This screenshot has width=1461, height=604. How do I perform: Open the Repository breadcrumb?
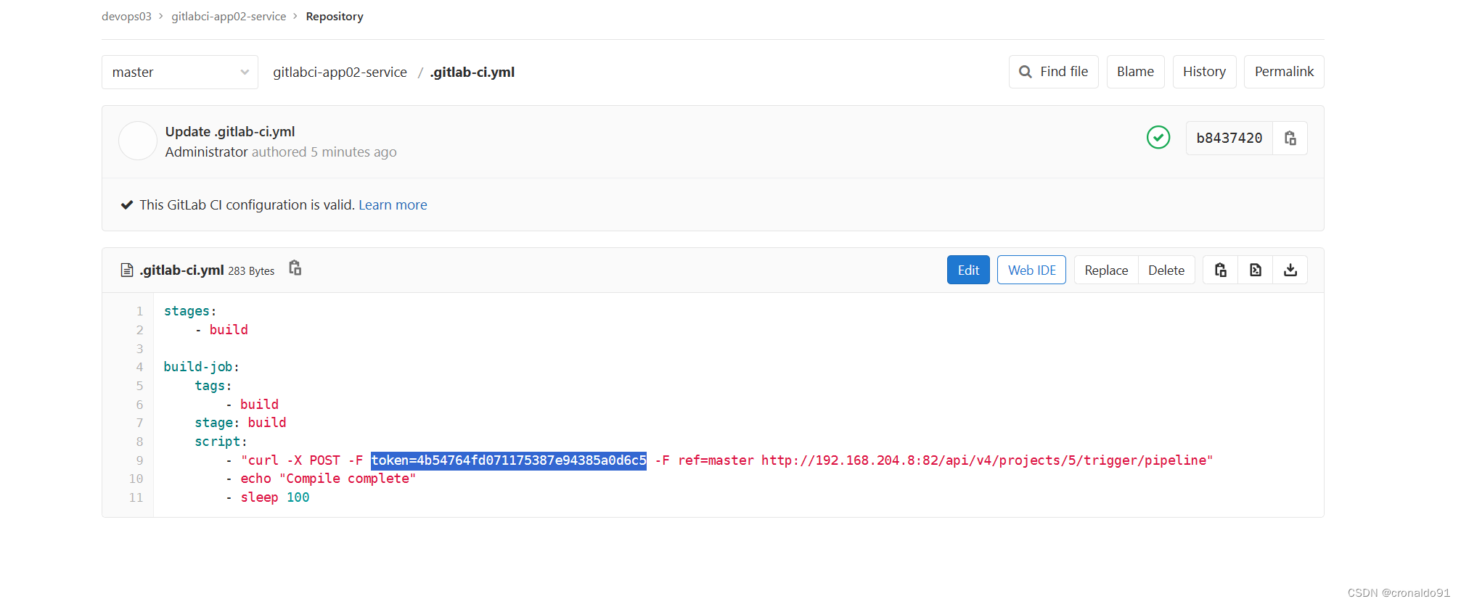[x=335, y=16]
